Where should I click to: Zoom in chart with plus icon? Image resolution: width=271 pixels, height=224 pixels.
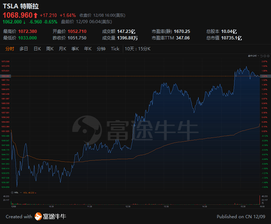(x=268, y=56)
